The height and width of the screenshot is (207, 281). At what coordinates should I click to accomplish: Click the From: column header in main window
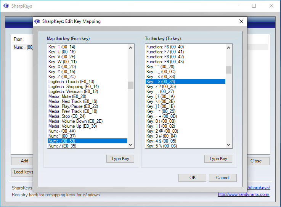[19, 39]
